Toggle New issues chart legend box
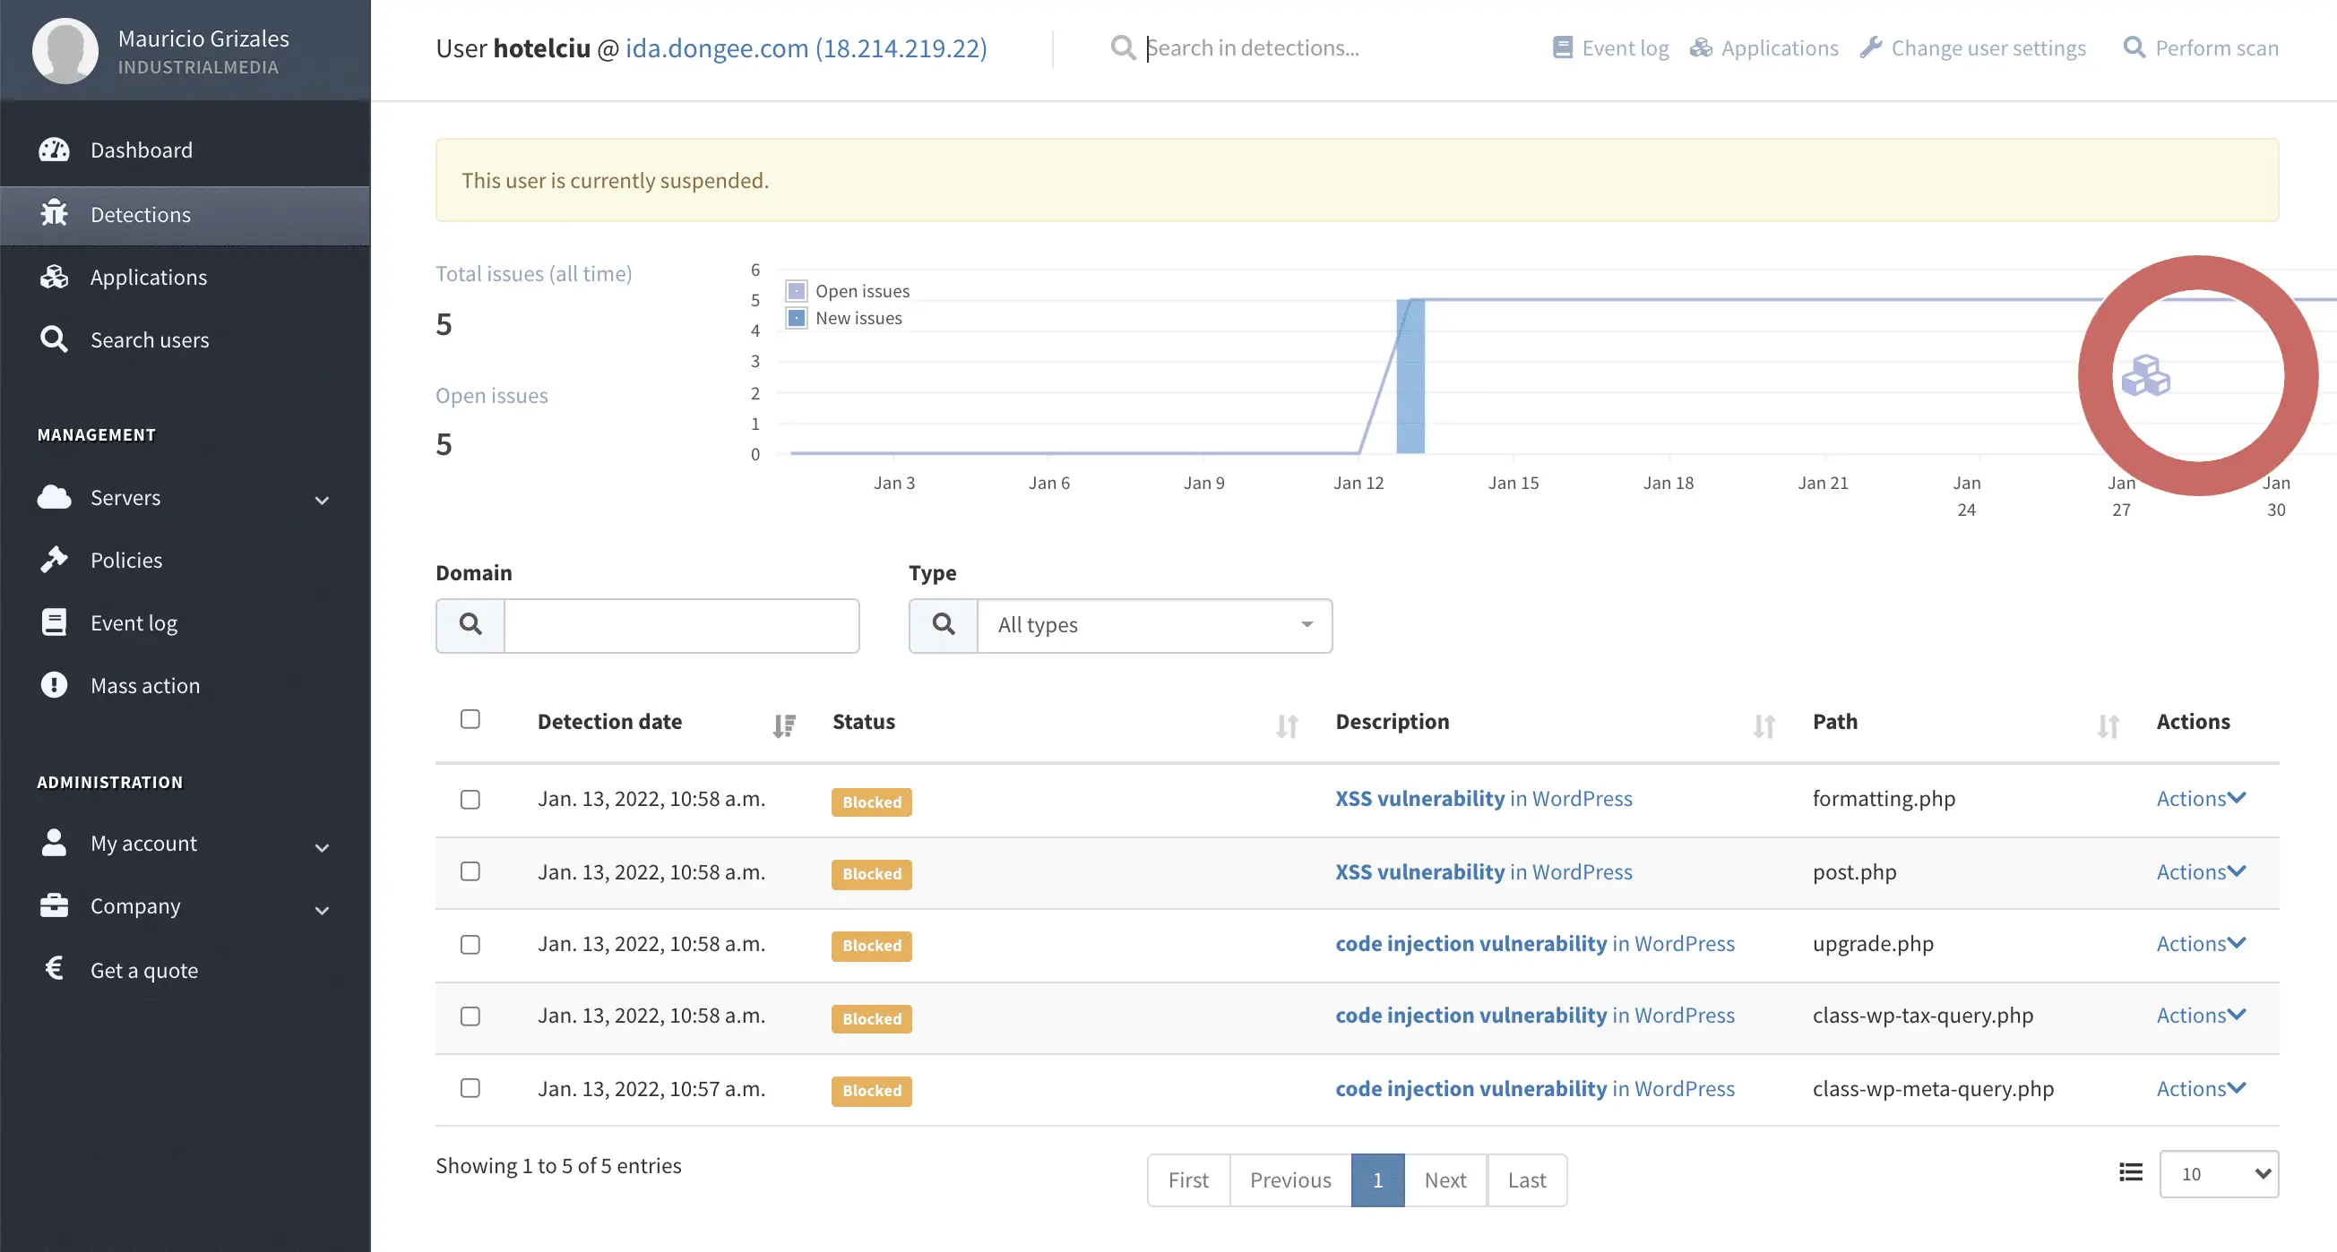 click(x=797, y=318)
